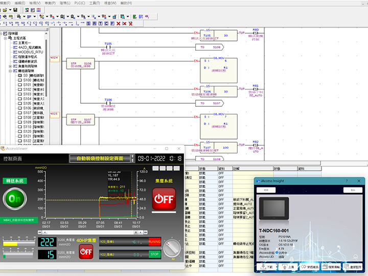Open the PLC(C) menu
The height and width of the screenshot is (276, 368).
click(x=80, y=3)
